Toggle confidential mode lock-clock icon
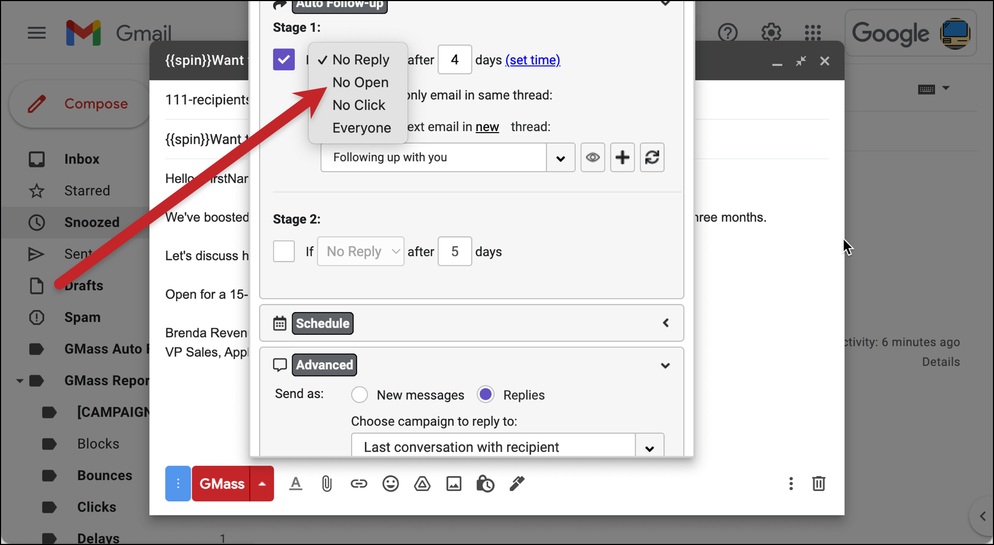Viewport: 994px width, 545px height. 485,484
